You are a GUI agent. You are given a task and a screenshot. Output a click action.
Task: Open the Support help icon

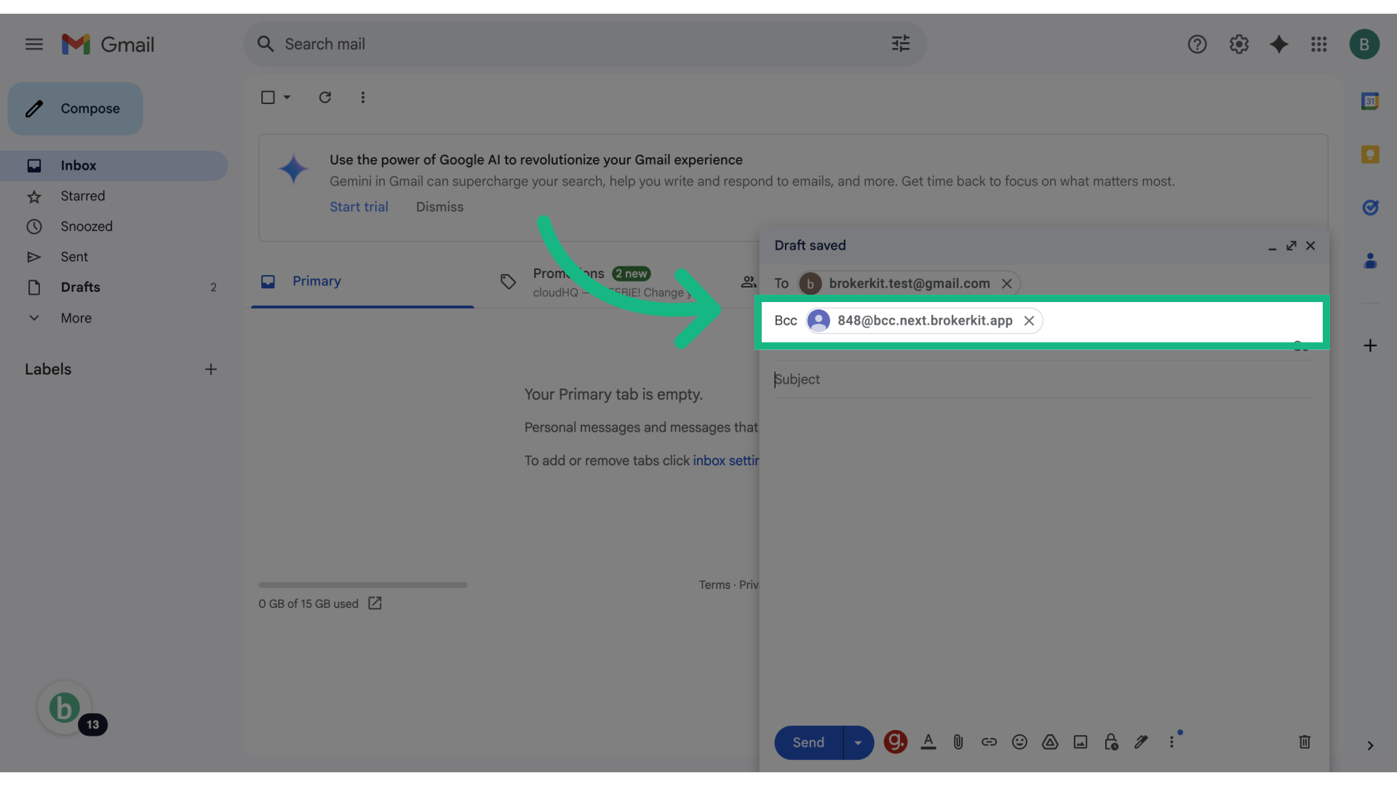coord(1197,44)
